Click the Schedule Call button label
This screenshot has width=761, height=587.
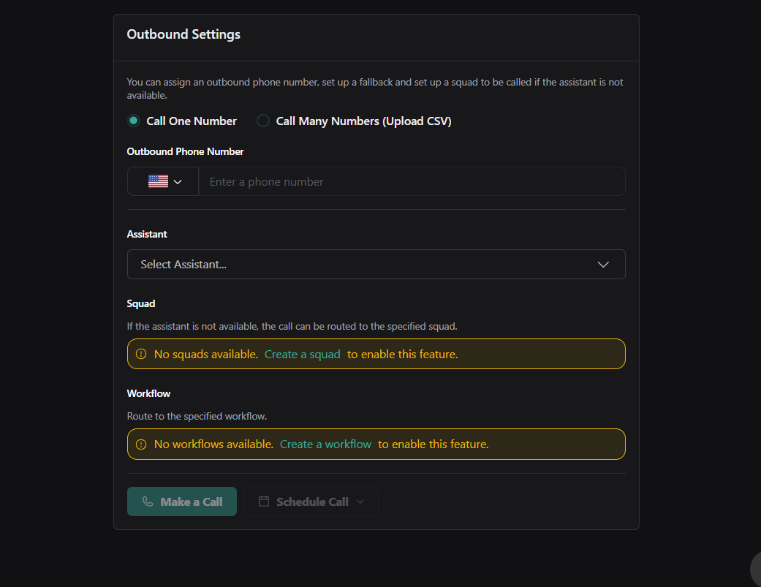[x=312, y=501]
